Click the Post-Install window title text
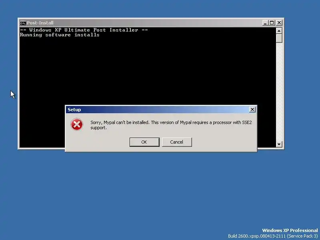The width and height of the screenshot is (320, 240). pyautogui.click(x=40, y=23)
